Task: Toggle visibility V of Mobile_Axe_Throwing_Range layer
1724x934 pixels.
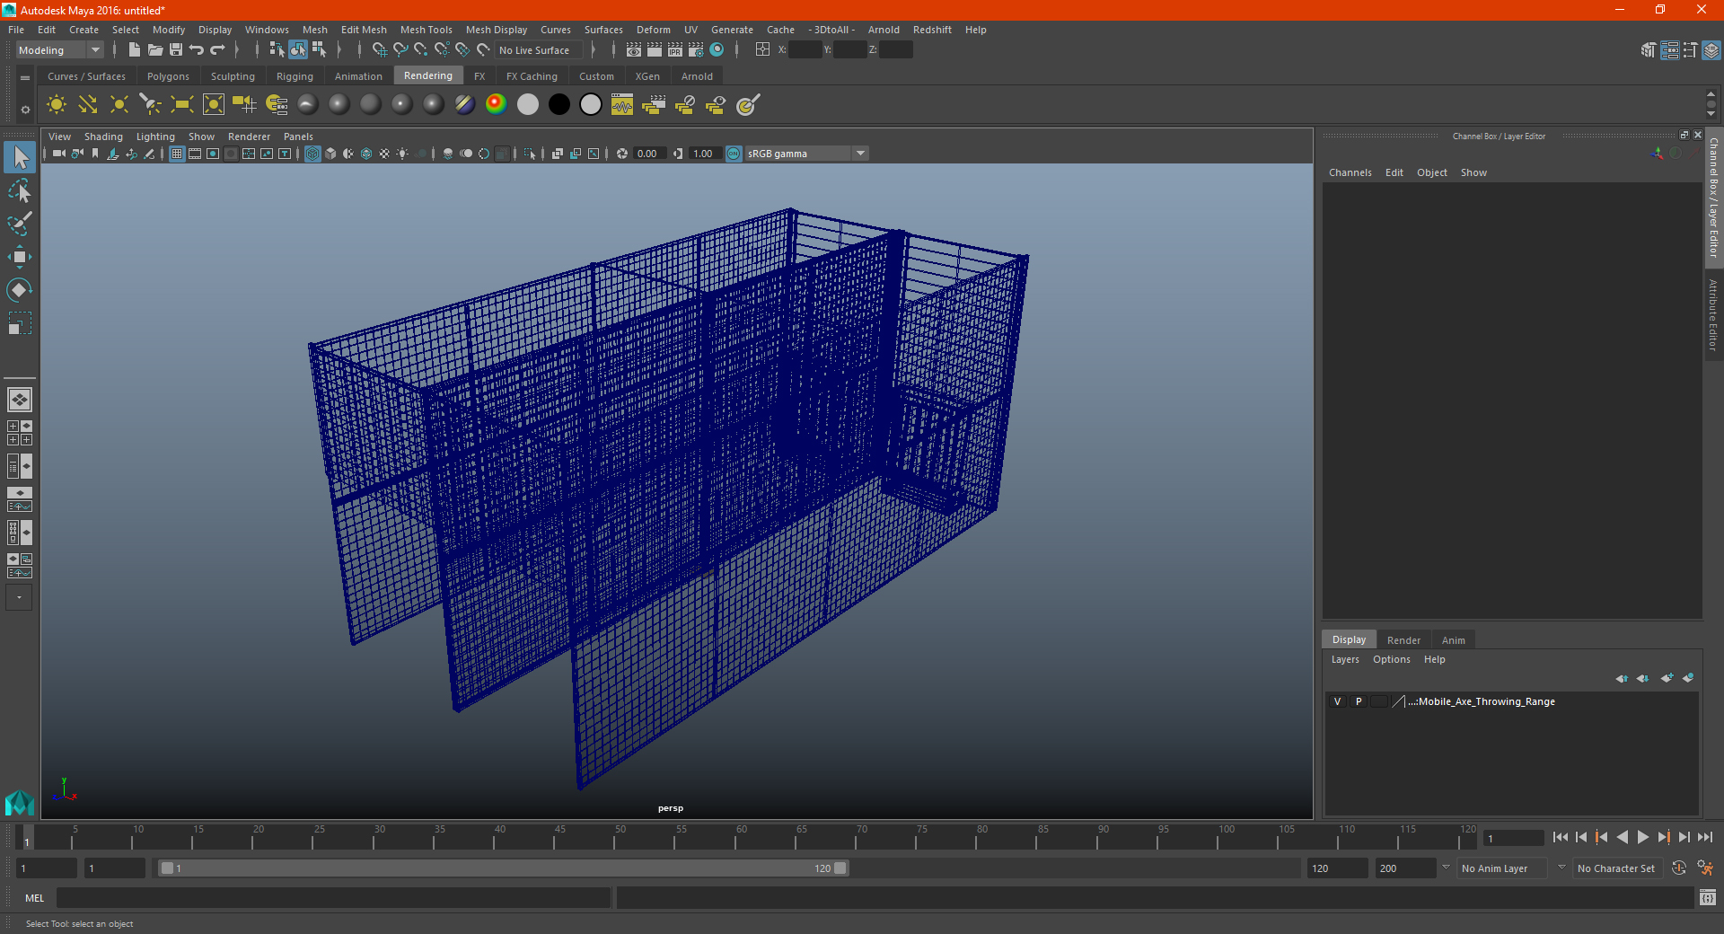Action: click(1337, 701)
